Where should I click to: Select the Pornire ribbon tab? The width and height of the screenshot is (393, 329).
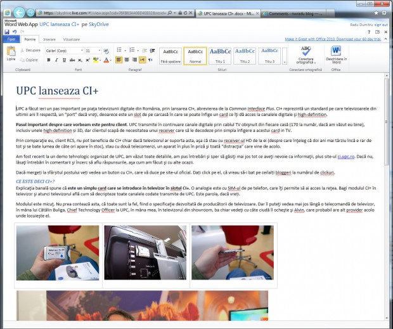tap(30, 39)
